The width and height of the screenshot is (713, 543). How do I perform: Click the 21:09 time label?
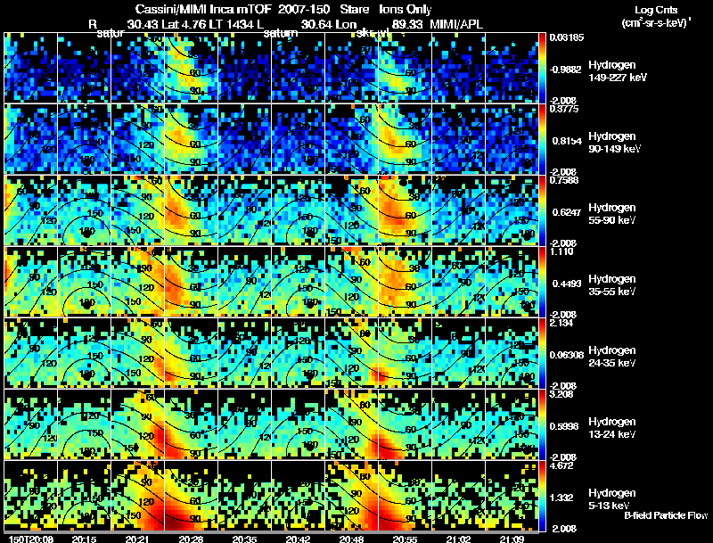coord(512,539)
